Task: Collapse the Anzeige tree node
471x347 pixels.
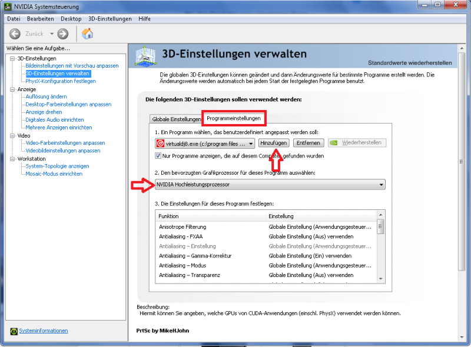Action: click(12, 89)
